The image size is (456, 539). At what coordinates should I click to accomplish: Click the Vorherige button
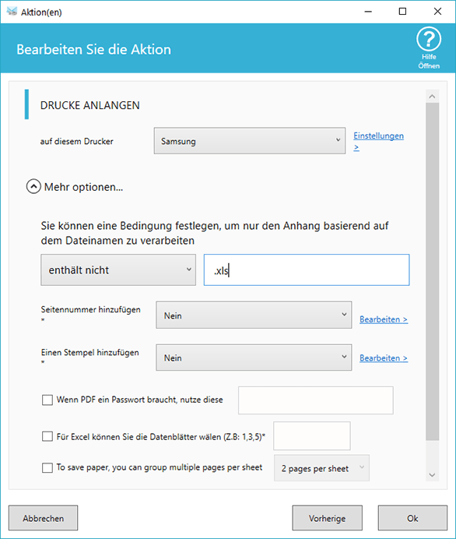tap(328, 518)
